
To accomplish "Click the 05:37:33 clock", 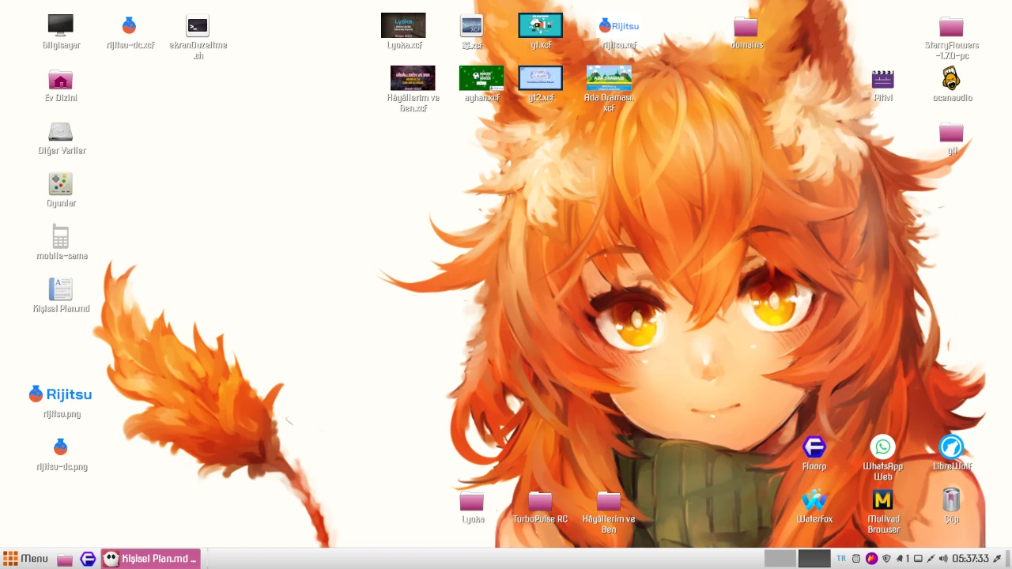I will coord(970,559).
